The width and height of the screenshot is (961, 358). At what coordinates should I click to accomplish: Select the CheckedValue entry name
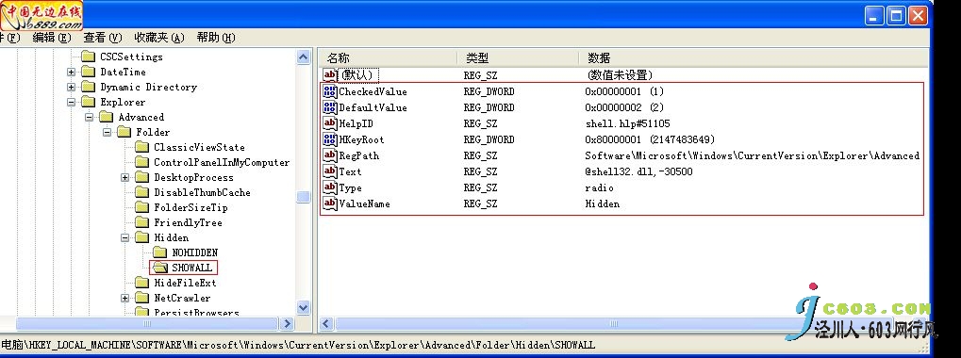point(373,91)
